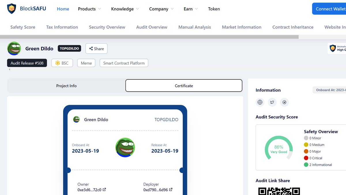Click the green Informational severity dot
346x195 pixels.
(x=306, y=165)
